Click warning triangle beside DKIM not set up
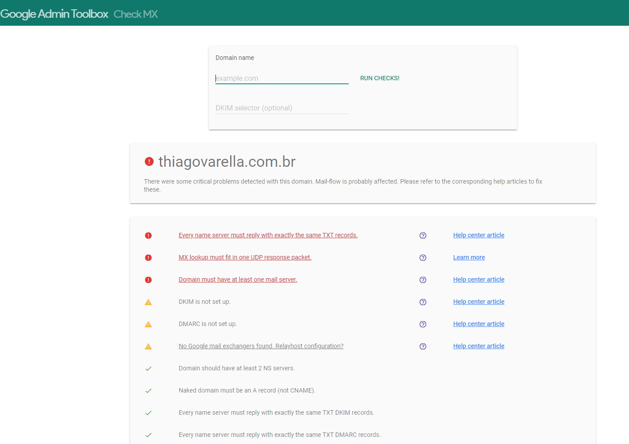The width and height of the screenshot is (629, 444). pos(148,302)
